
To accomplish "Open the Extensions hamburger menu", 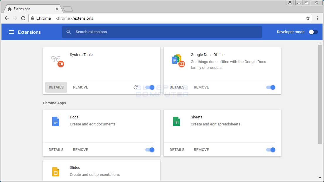I will tap(11, 32).
